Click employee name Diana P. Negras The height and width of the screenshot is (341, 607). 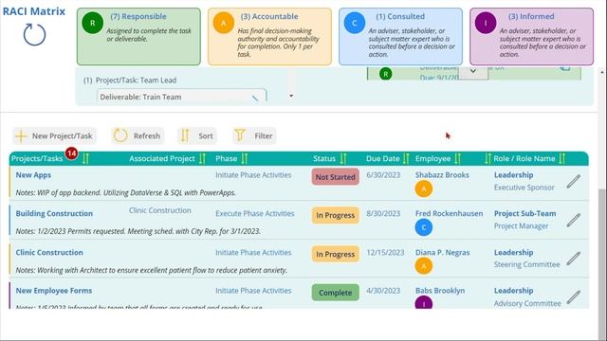point(443,252)
